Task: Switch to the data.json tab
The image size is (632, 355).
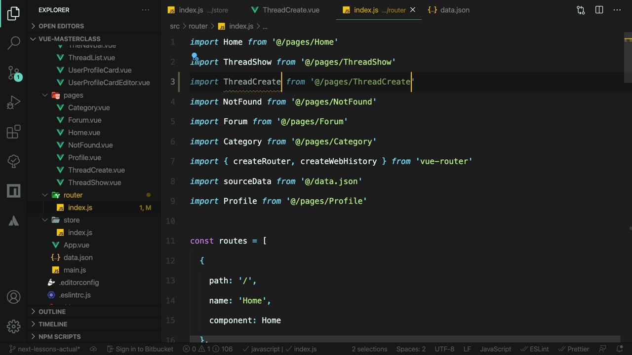Action: (449, 10)
